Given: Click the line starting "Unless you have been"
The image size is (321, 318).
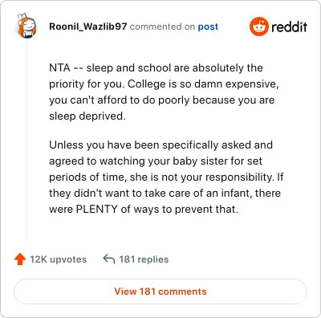Looking at the screenshot, I should [160, 145].
